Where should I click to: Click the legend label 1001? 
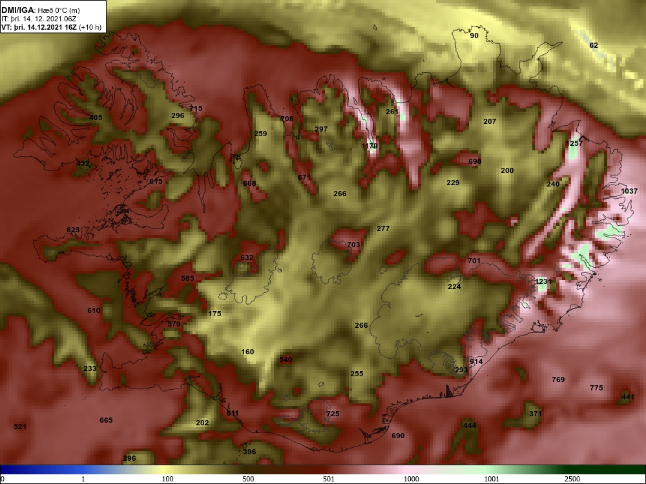[492, 479]
